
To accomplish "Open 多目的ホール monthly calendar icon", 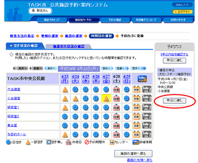I will click(x=136, y=135).
